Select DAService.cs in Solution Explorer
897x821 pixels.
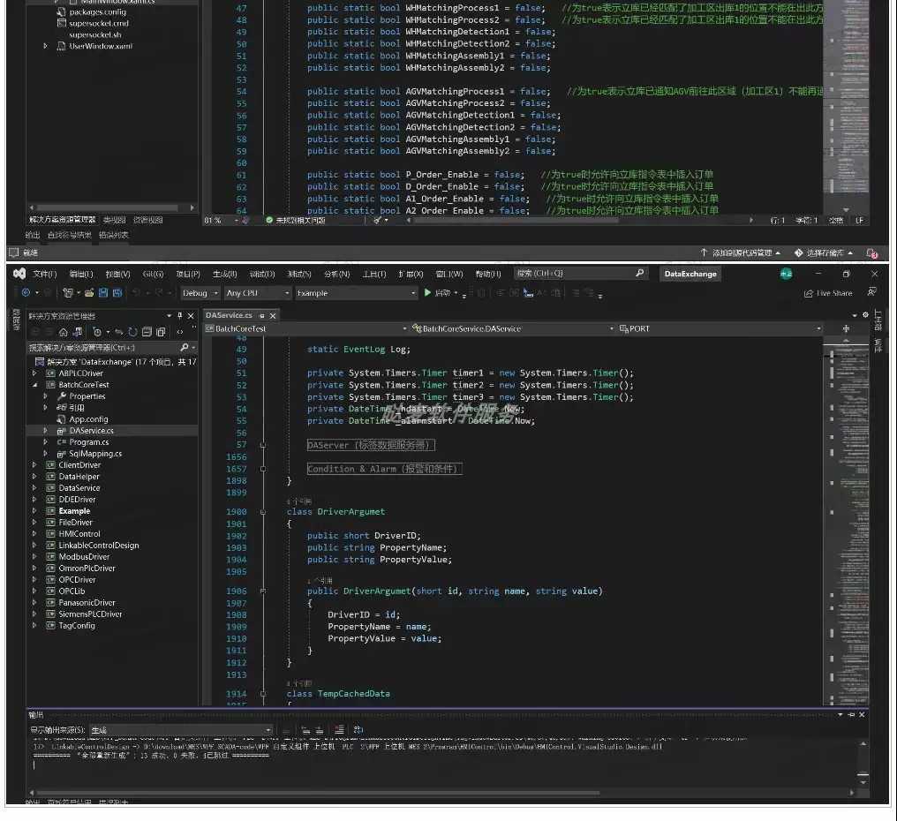[x=91, y=430]
